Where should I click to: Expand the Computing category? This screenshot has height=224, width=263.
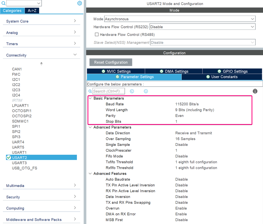point(41,208)
